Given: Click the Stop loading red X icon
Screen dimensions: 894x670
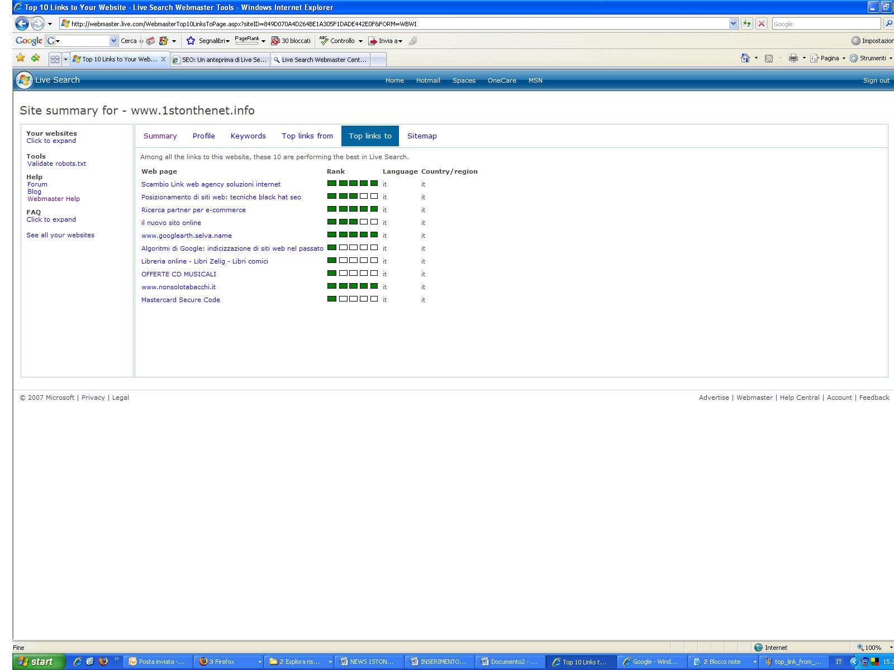Looking at the screenshot, I should (x=761, y=23).
